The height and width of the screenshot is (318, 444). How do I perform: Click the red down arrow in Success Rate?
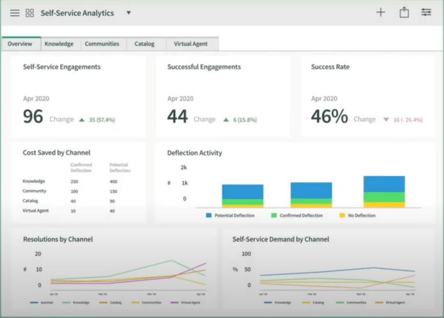coord(386,120)
